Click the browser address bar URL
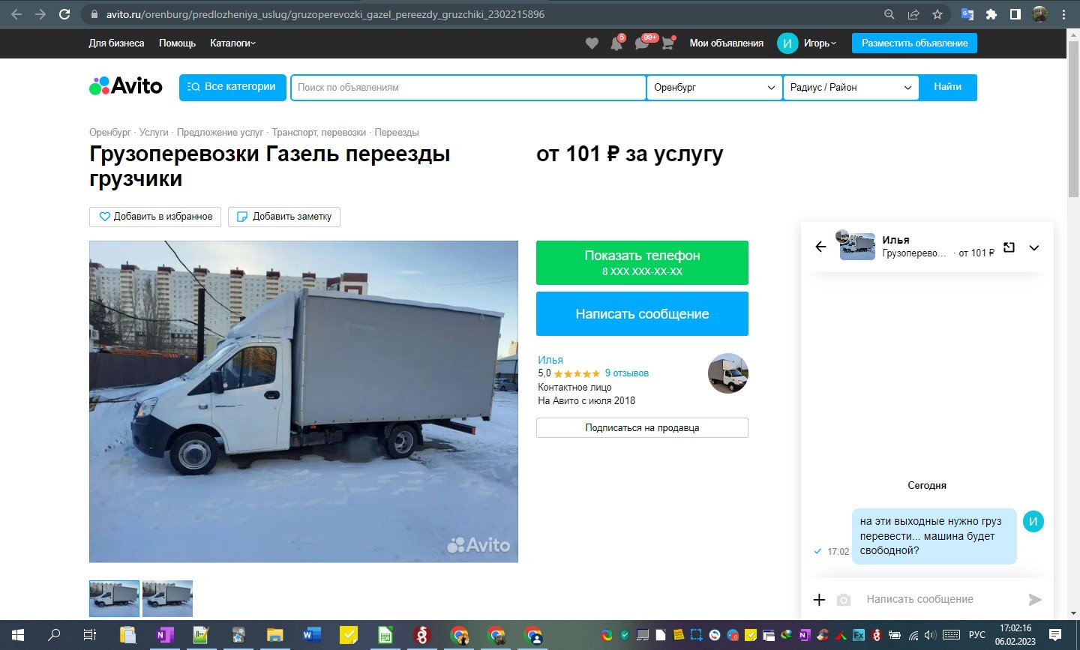Screen dimensions: 1080x650 coord(325,14)
